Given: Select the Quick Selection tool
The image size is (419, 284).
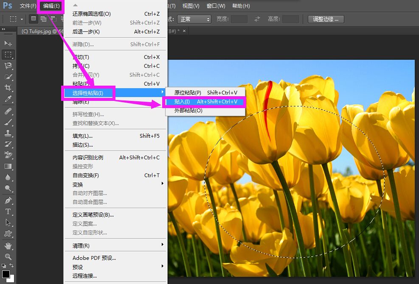Looking at the screenshot, I should pyautogui.click(x=8, y=77).
